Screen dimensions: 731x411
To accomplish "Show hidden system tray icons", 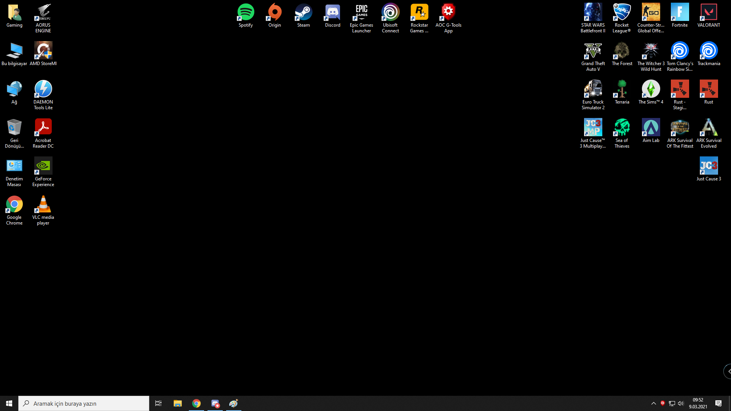I will click(654, 403).
